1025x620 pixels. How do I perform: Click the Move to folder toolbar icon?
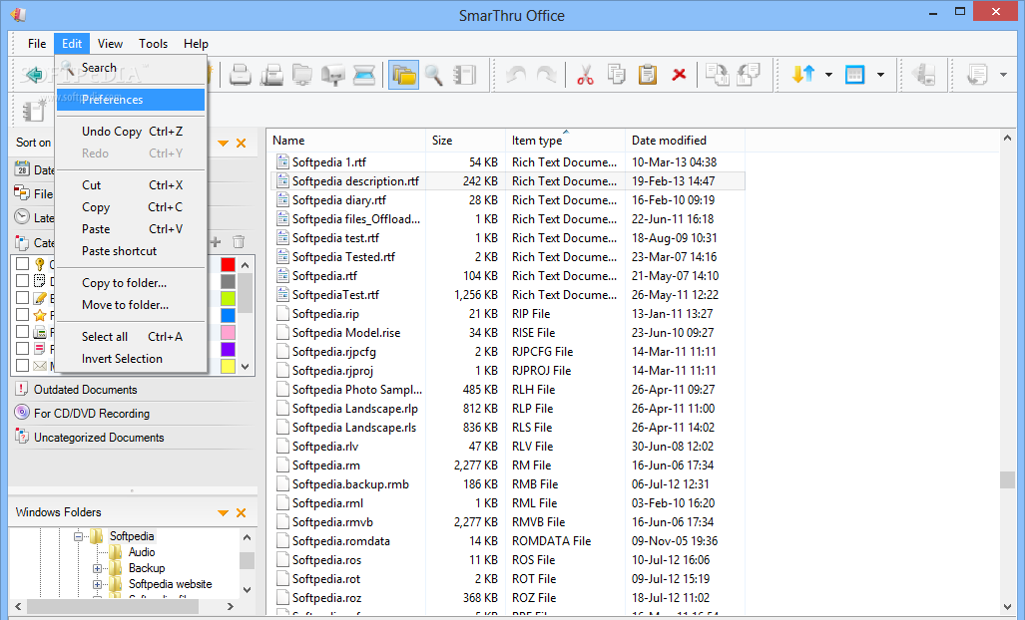(x=749, y=75)
